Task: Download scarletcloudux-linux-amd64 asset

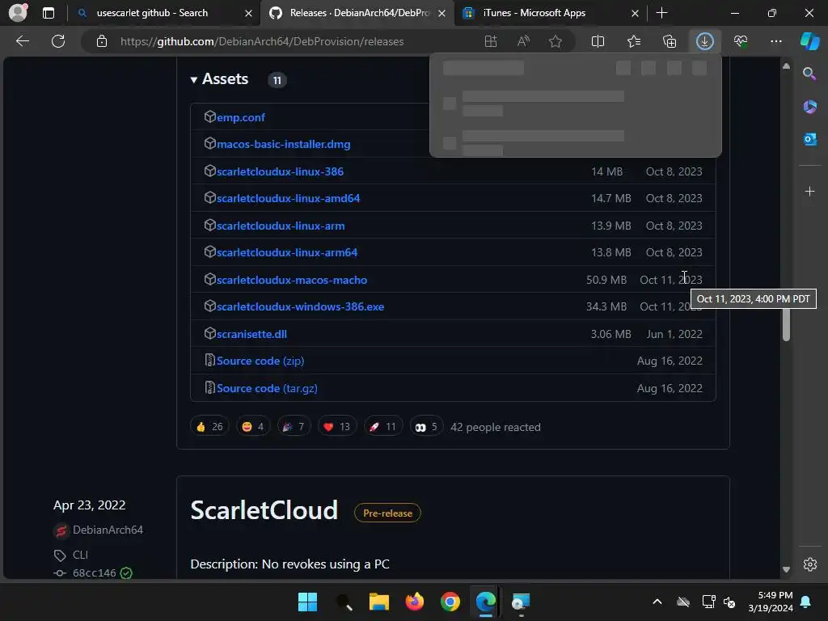Action: [289, 199]
